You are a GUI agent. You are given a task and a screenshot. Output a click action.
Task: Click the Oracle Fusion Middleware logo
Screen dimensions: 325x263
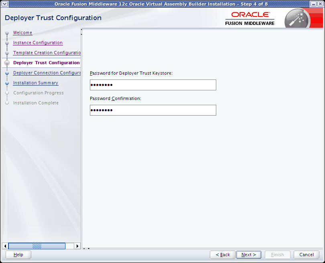pyautogui.click(x=250, y=18)
